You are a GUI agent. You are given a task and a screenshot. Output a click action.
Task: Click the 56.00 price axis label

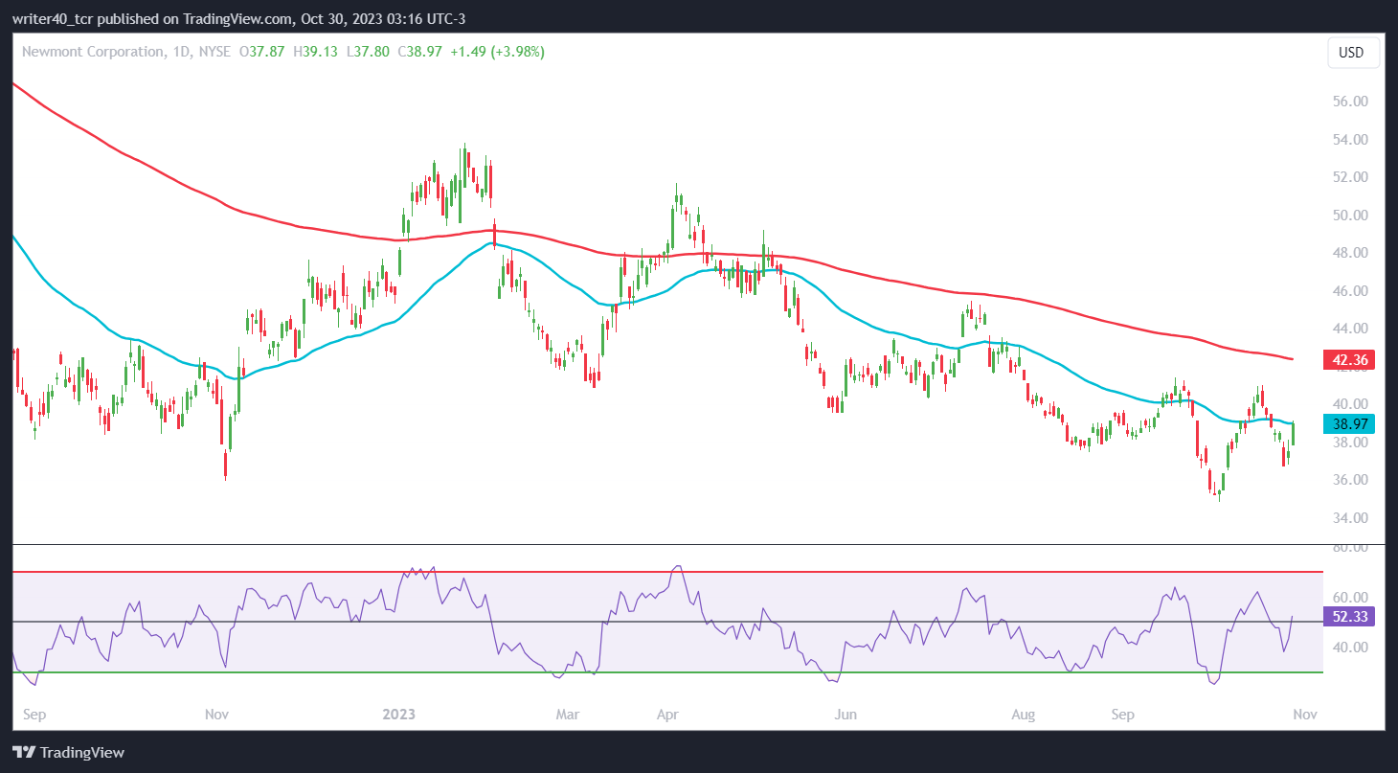(1349, 102)
